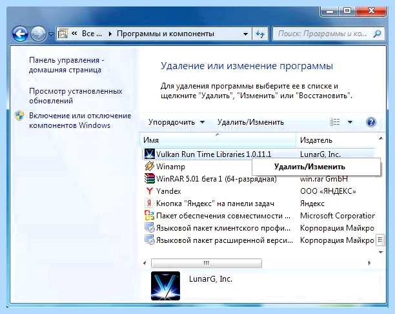Open the recent pages dropdown arrow
This screenshot has height=314, width=395.
coord(51,34)
